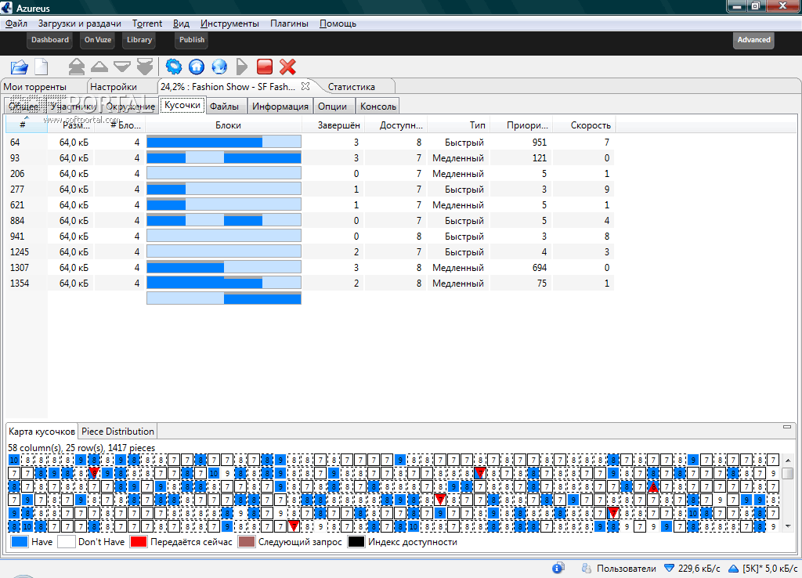The height and width of the screenshot is (578, 802).
Task: Click the Индекс доступности black swatch
Action: (356, 542)
